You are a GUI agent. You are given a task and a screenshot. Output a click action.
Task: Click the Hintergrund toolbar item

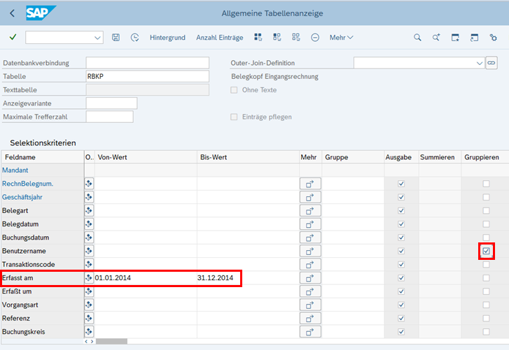click(x=167, y=37)
